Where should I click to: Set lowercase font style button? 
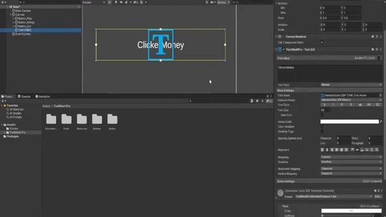360,105
